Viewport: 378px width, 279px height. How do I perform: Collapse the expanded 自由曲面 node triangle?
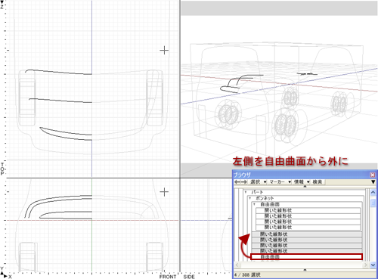[255, 204]
